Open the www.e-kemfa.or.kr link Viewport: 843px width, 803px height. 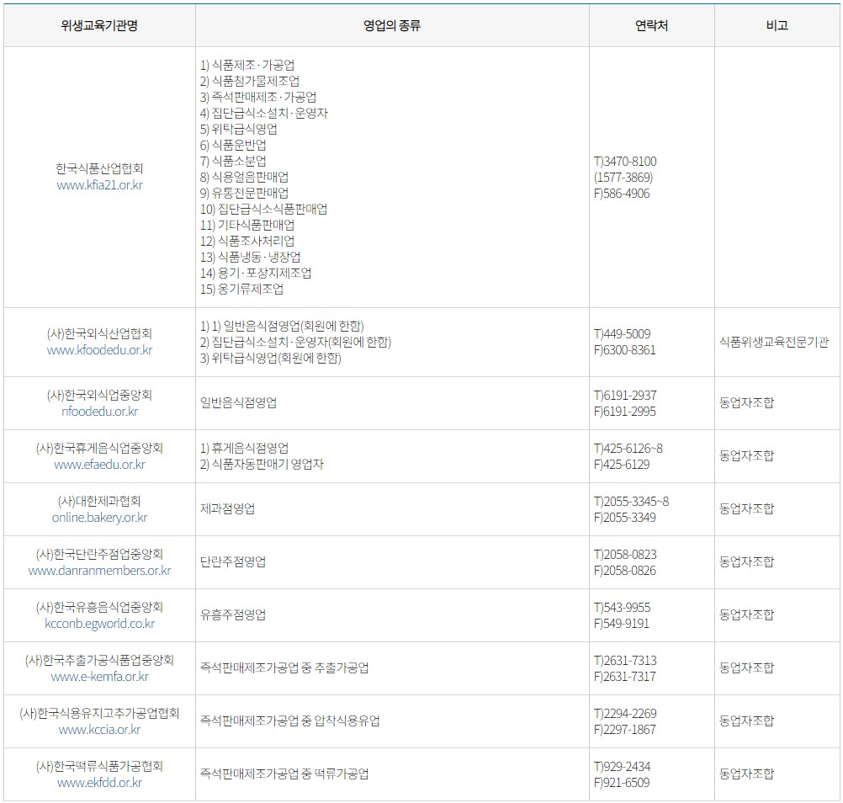[99, 677]
